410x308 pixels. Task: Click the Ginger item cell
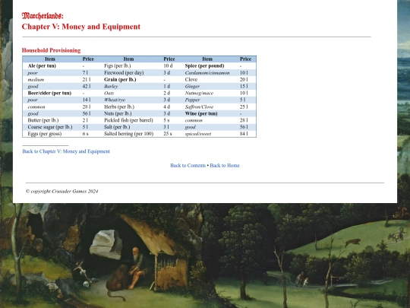[192, 86]
